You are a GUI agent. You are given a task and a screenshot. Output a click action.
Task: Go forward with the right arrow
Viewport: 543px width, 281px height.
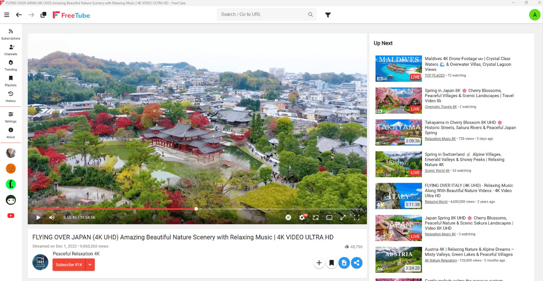[31, 15]
